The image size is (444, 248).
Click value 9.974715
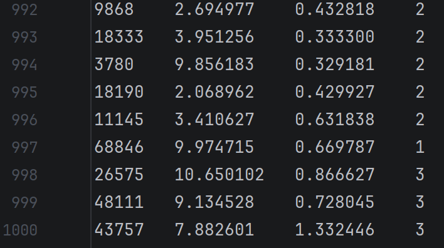(x=214, y=147)
